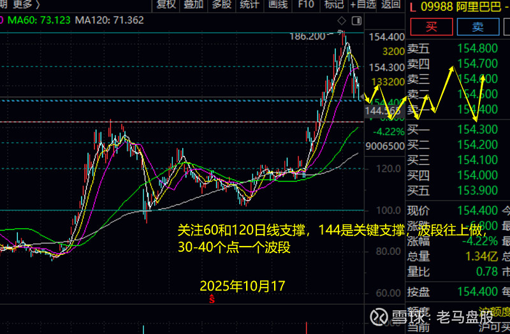This screenshot has height=334, width=510.
Task: Open the 更多 menu chevron
Action: pyautogui.click(x=38, y=4)
